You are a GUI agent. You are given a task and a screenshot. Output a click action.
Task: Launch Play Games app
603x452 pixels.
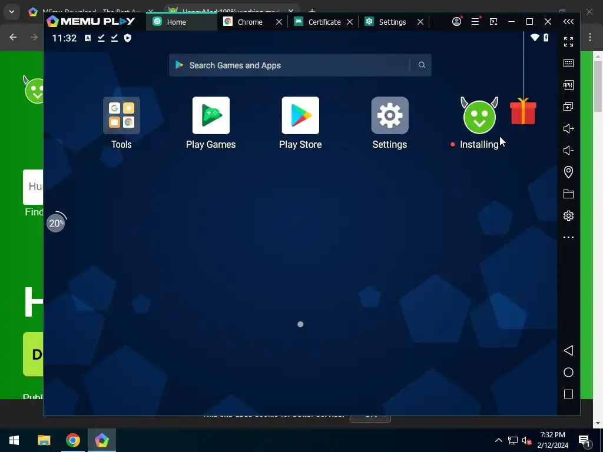[211, 115]
